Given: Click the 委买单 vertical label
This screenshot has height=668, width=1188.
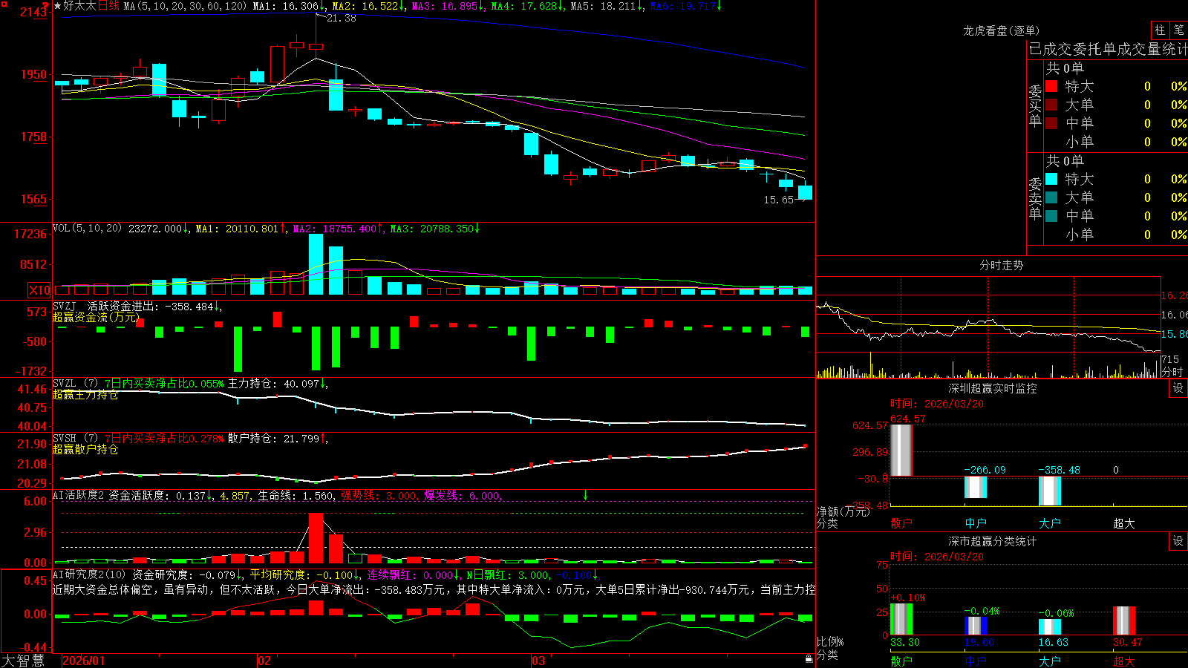Looking at the screenshot, I should coord(1035,106).
